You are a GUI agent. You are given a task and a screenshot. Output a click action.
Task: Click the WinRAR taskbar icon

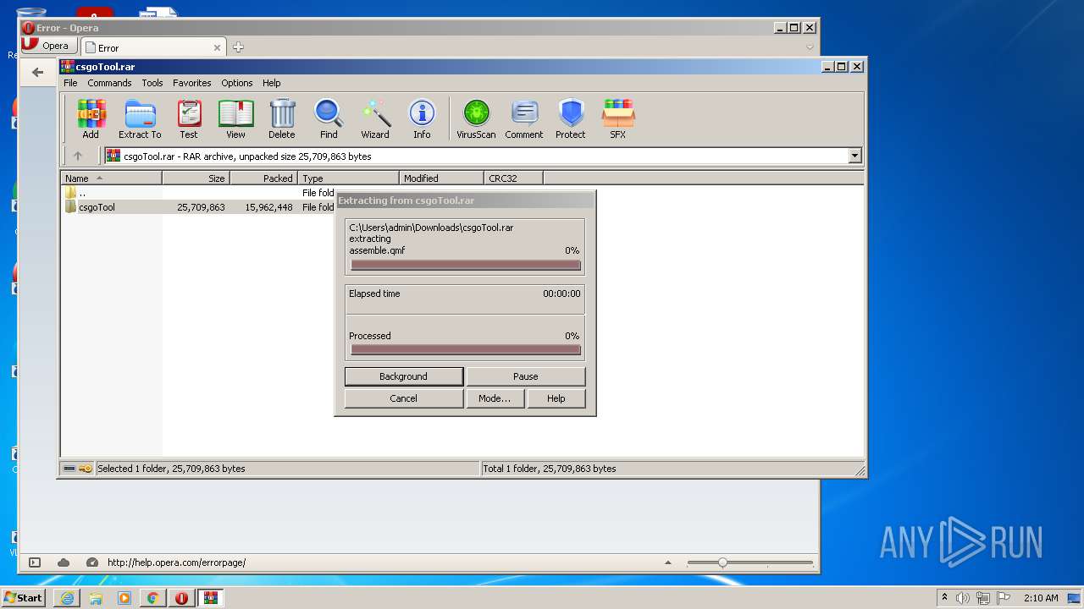point(211,598)
